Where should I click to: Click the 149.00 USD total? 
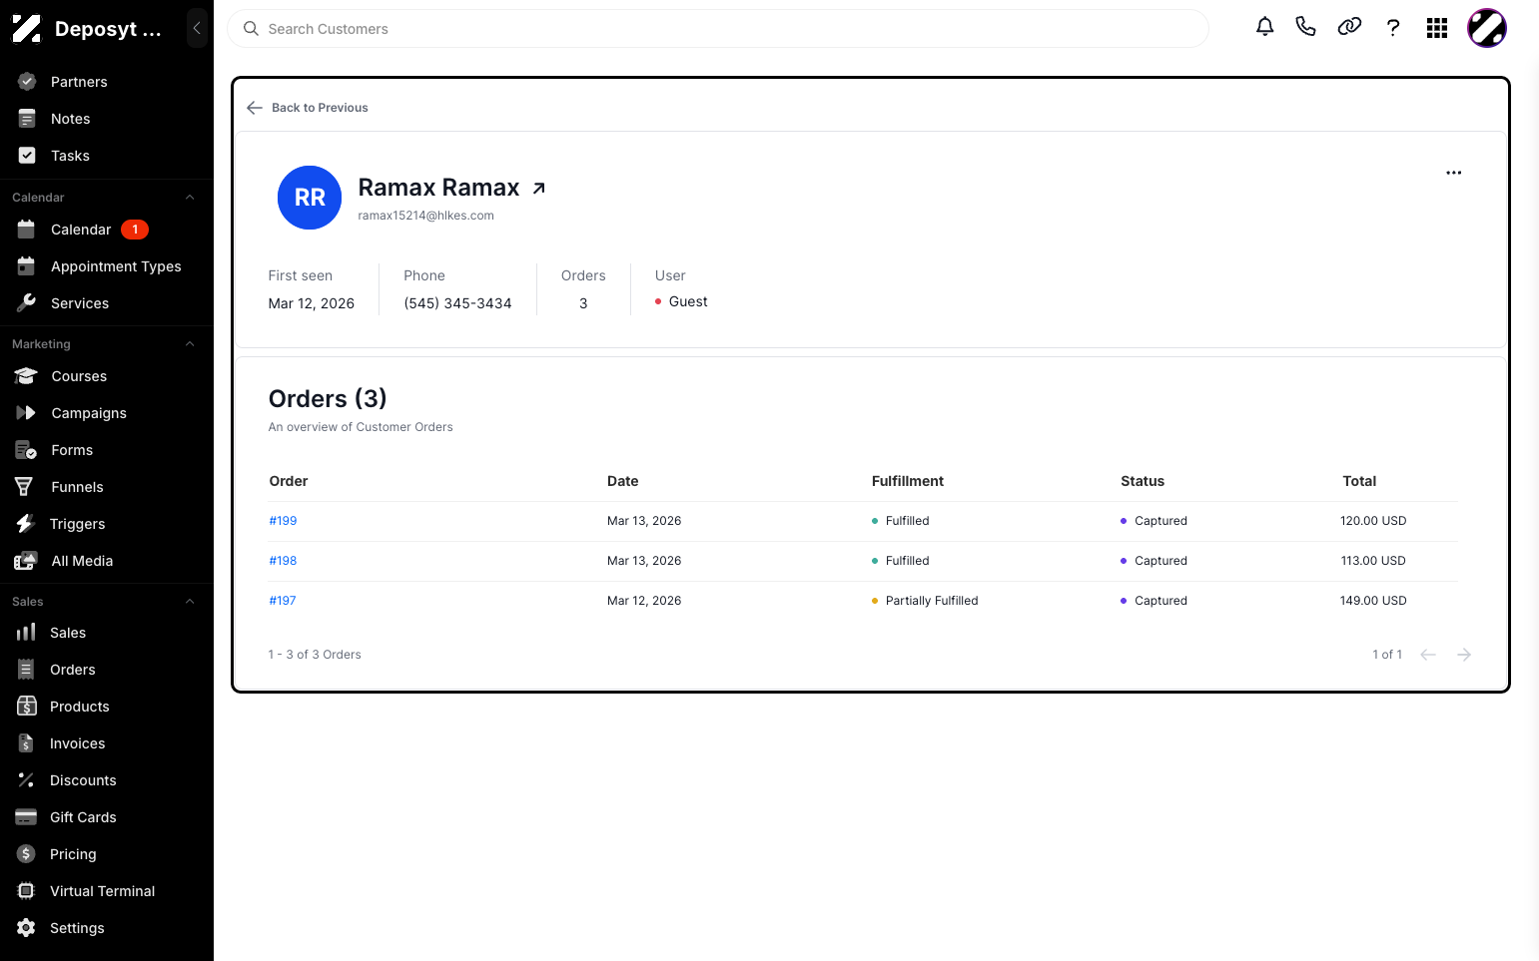[1373, 601]
